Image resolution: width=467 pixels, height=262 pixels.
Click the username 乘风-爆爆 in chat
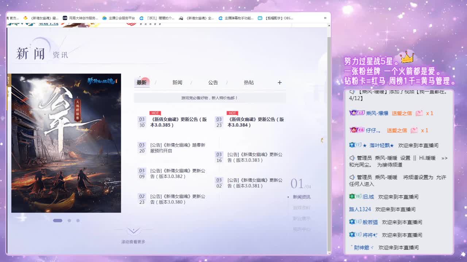377,113
